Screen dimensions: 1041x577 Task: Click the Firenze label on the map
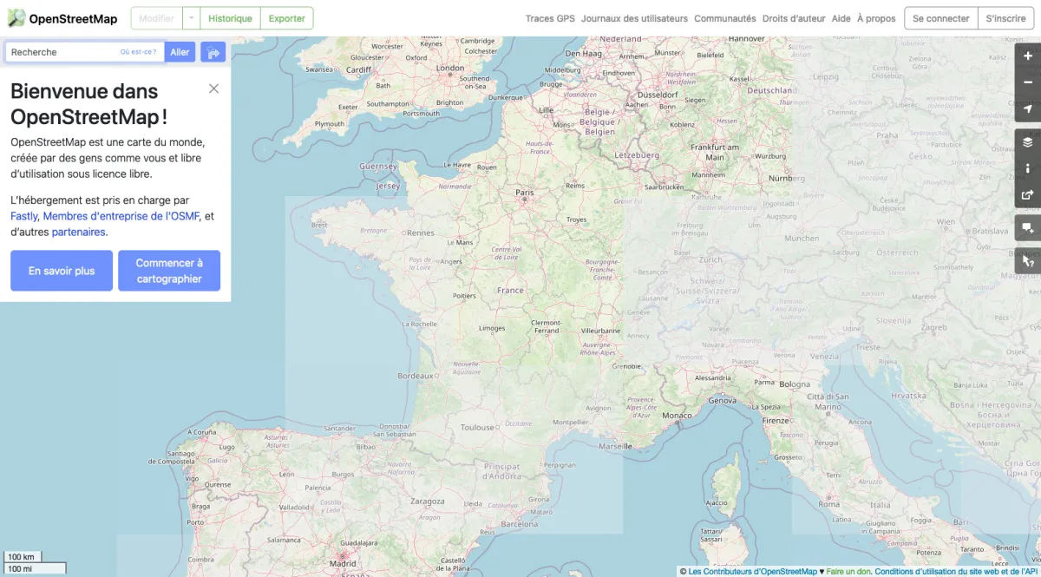coord(776,420)
